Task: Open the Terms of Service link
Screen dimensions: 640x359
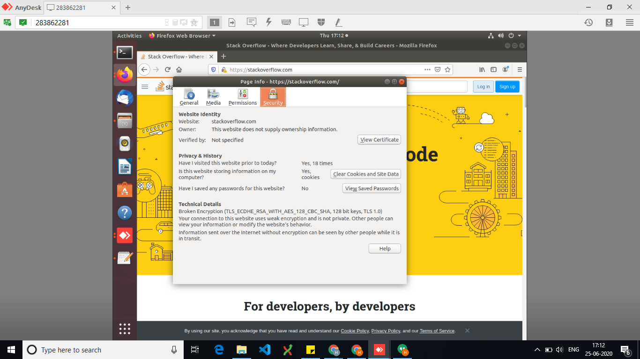Action: point(437,331)
